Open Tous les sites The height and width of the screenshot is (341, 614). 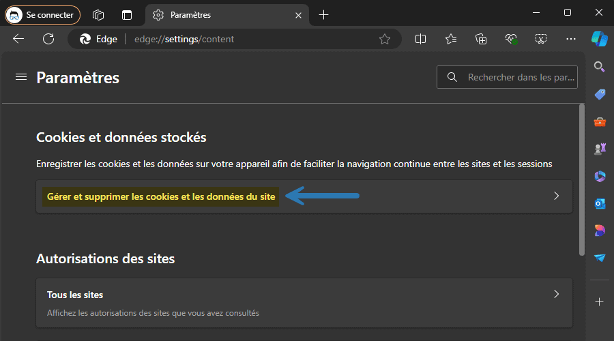[x=304, y=303]
